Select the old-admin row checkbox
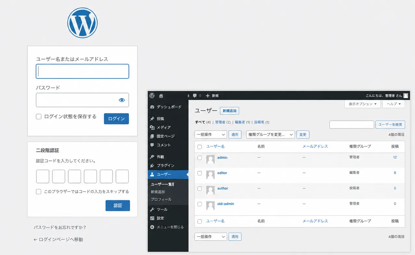The height and width of the screenshot is (255, 415). (x=200, y=204)
